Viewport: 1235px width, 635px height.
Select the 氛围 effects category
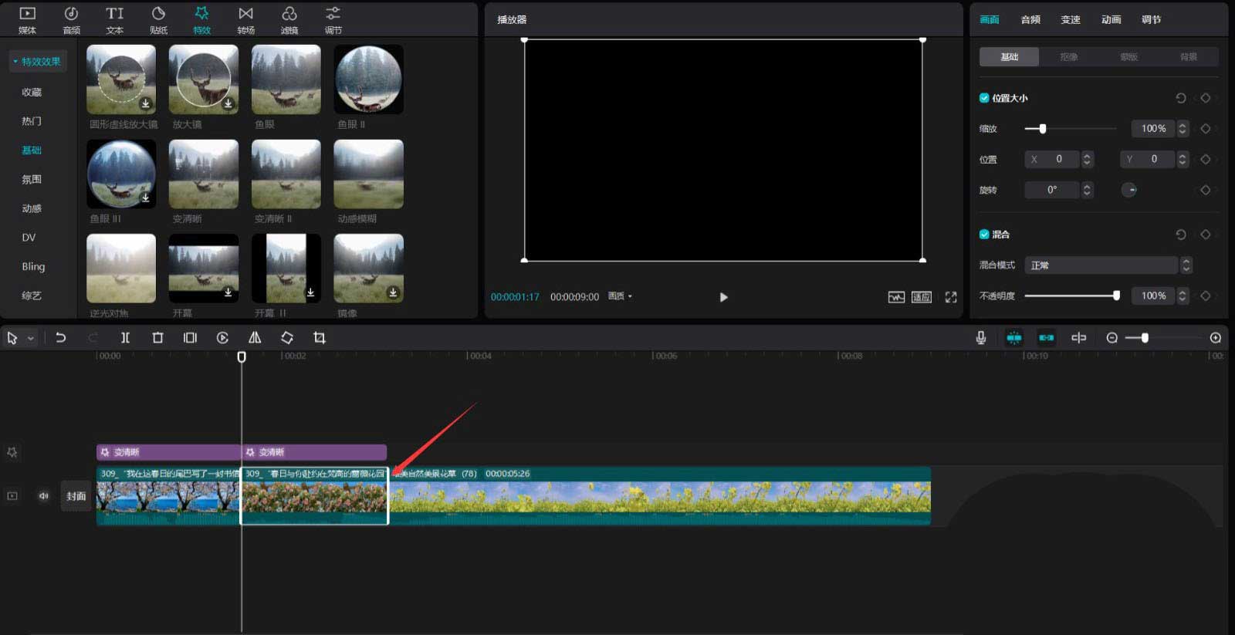pyautogui.click(x=32, y=179)
